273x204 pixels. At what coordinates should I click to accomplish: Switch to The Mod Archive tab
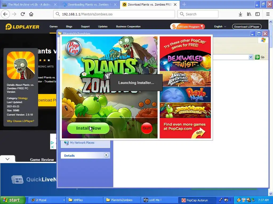point(30,5)
